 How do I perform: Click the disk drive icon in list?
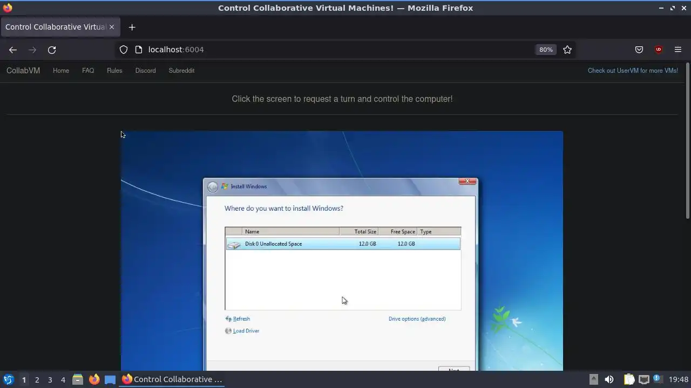[x=234, y=245]
